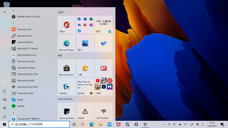The height and width of the screenshot is (128, 228).
Task: Open the Weather tile
Action: coord(85,68)
